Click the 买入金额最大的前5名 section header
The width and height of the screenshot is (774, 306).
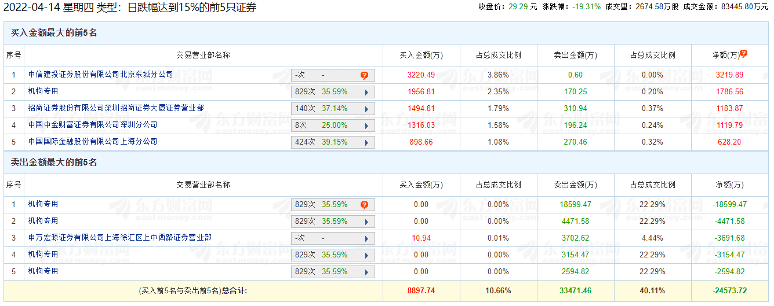(x=54, y=33)
